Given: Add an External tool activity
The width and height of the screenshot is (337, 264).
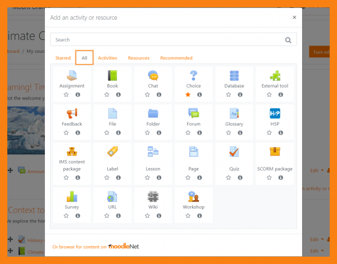Looking at the screenshot, I should (x=275, y=76).
